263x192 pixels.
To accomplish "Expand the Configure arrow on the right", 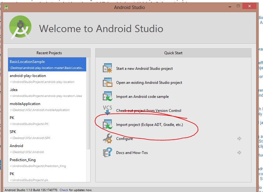I will click(x=239, y=138).
